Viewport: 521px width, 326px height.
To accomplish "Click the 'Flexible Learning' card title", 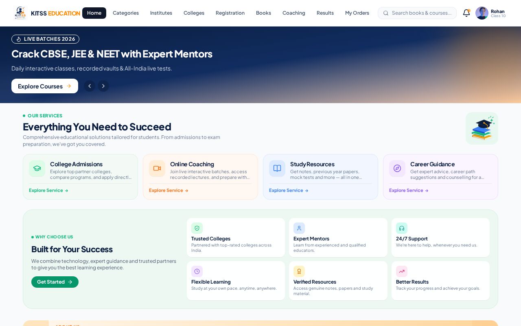I will click(211, 282).
